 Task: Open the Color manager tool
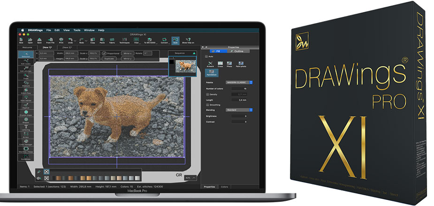[x=26, y=143]
